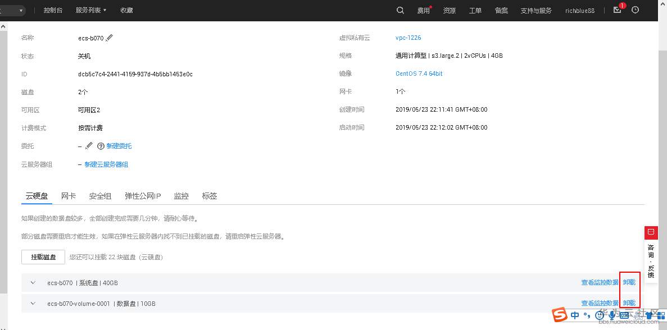Toggle the Sogou 中 language mode
The image size is (667, 330).
coord(575,315)
